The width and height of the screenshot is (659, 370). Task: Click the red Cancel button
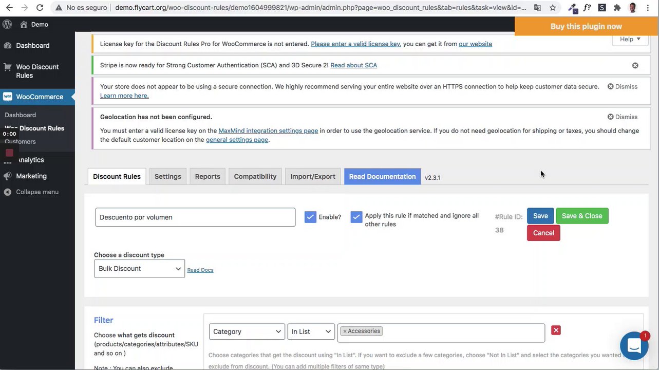(x=543, y=233)
